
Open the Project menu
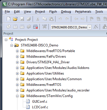[x=40, y=12]
